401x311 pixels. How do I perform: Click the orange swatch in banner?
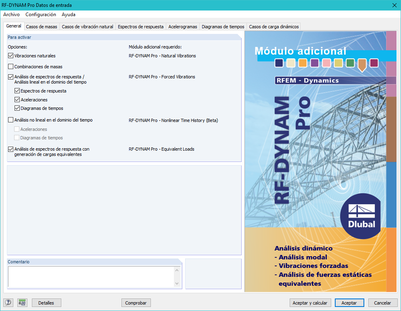[303, 63]
